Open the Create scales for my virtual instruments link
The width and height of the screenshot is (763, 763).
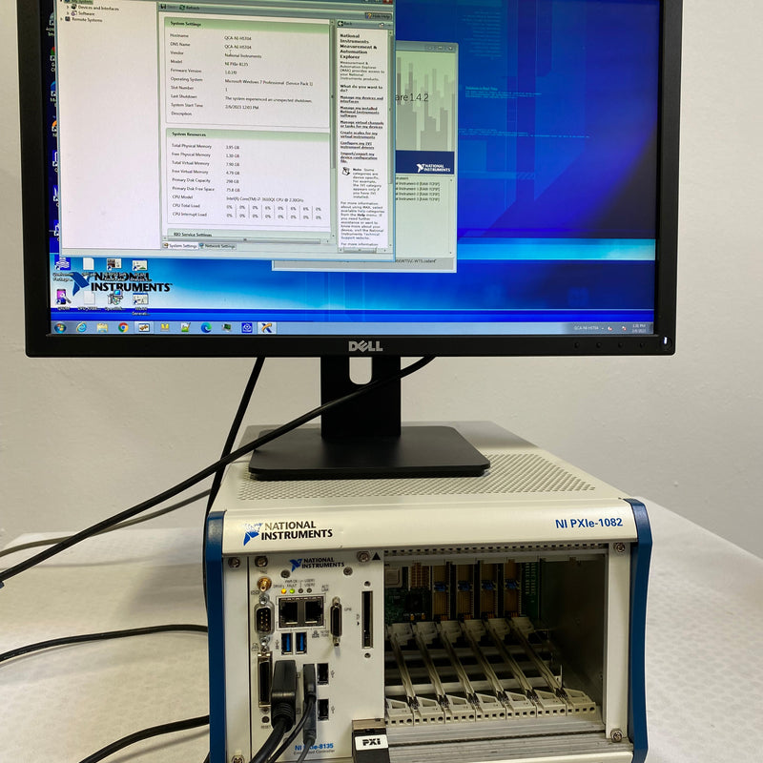coord(360,134)
